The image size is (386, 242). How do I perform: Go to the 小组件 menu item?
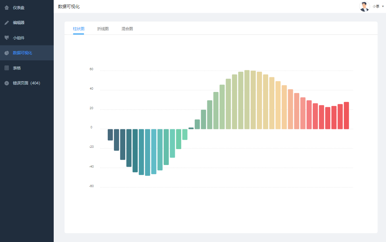[19, 38]
